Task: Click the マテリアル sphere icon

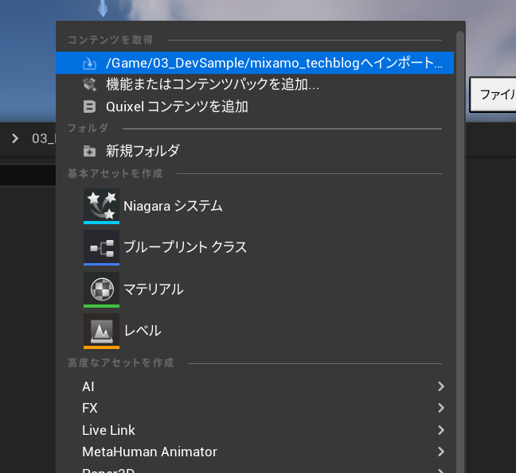Action: tap(101, 289)
